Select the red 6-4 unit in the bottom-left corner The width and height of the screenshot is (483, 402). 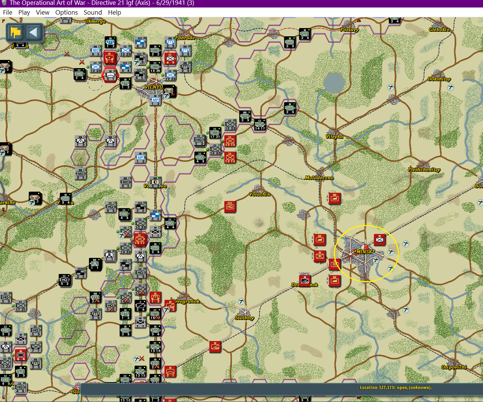[x=21, y=355]
